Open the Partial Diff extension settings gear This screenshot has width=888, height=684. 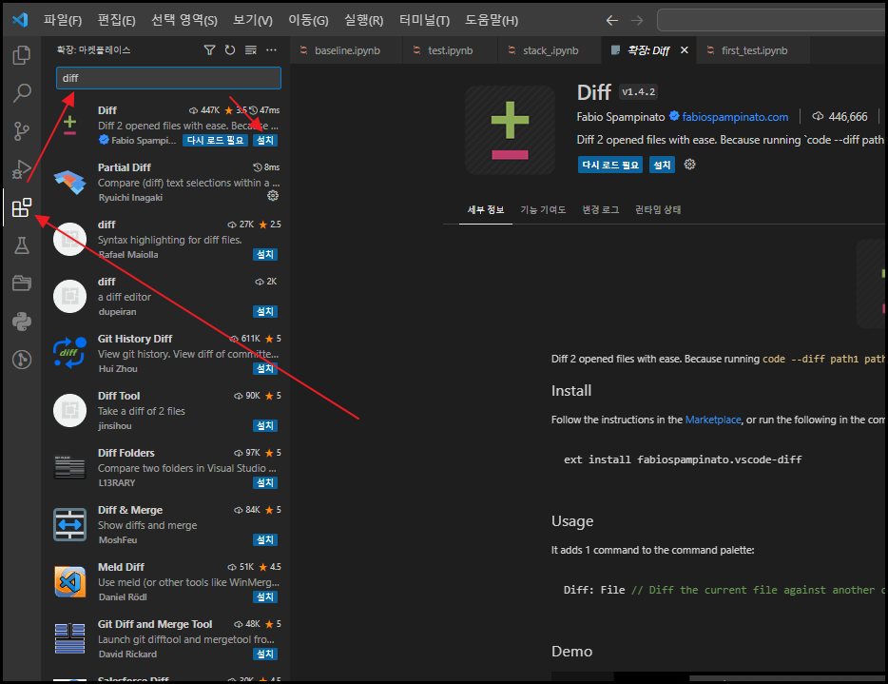click(273, 196)
